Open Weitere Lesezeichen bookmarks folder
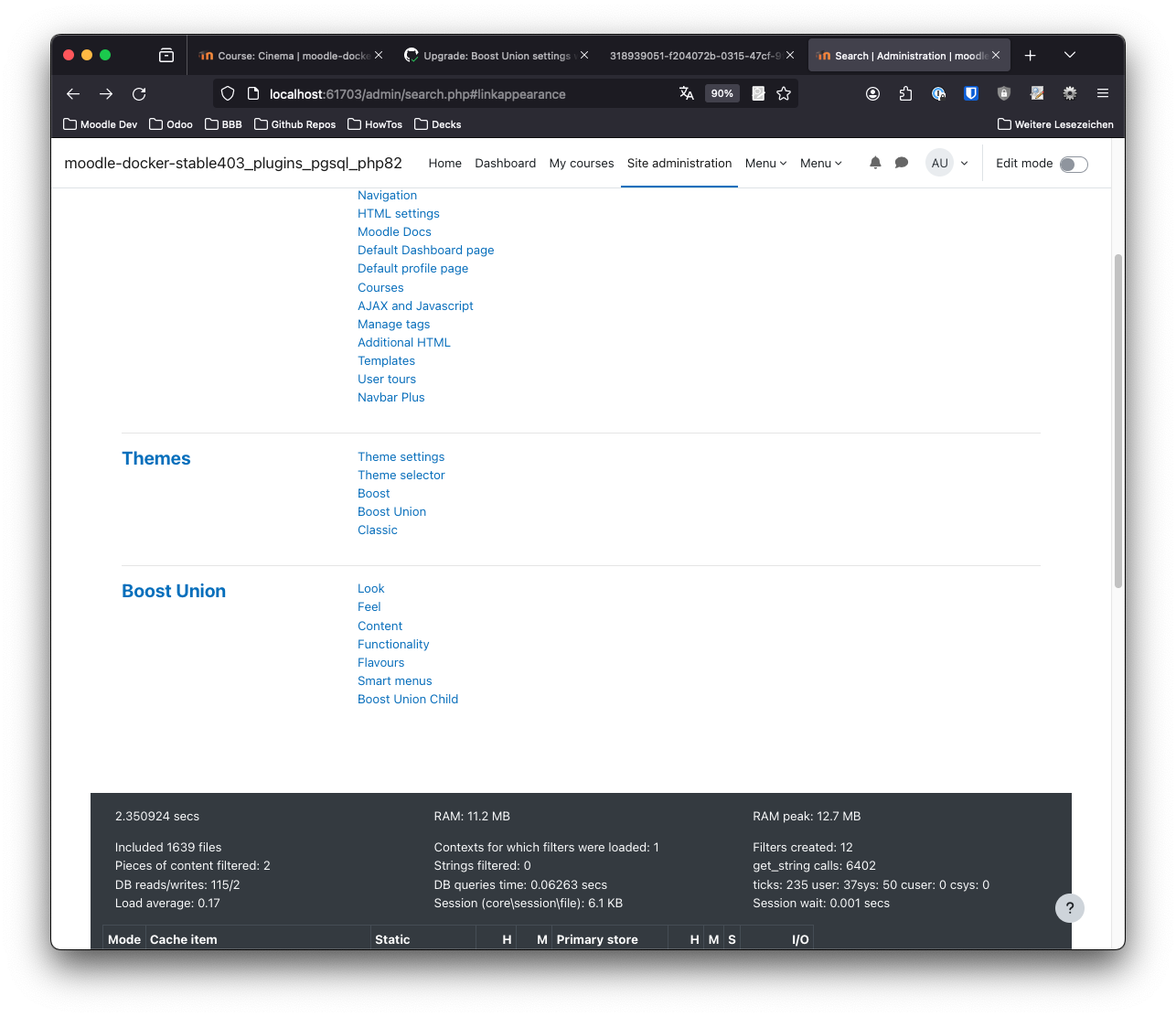Viewport: 1176px width, 1017px height. tap(1055, 124)
